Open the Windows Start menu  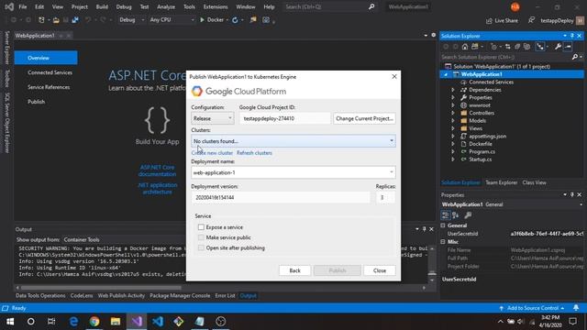[x=10, y=322]
